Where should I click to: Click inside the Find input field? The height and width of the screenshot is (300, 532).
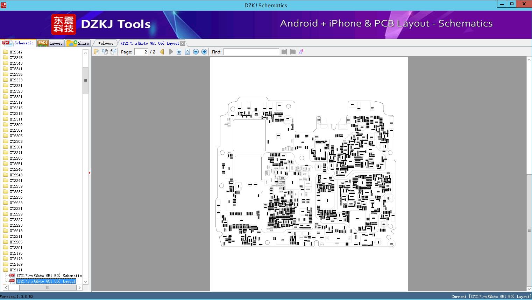(x=251, y=52)
